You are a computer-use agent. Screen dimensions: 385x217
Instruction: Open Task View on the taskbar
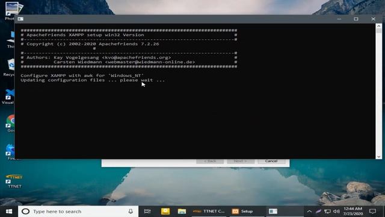click(x=147, y=212)
